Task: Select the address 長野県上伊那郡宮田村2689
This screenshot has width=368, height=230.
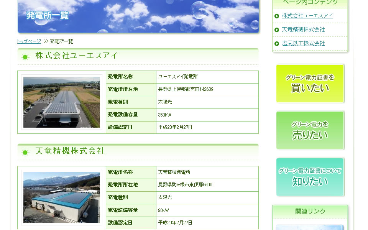Action: (186, 89)
